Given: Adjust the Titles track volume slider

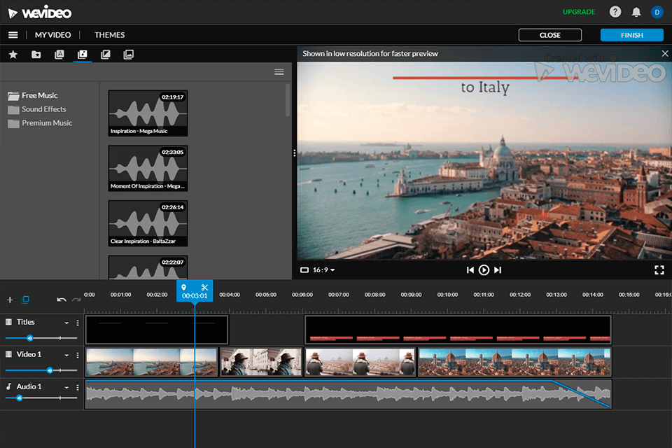Looking at the screenshot, I should click(x=29, y=338).
